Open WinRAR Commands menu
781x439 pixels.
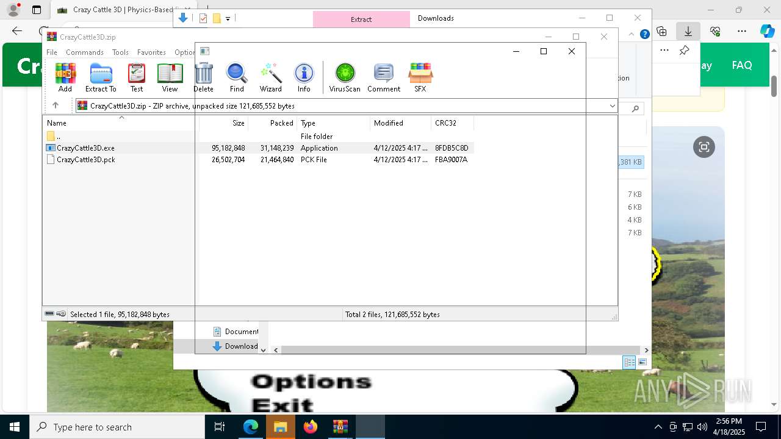85,52
